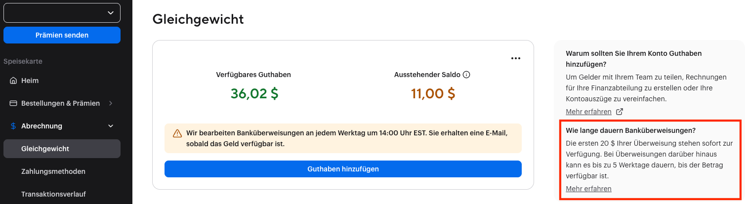
Task: Open the three-dot options menu on balance card
Action: tap(516, 58)
